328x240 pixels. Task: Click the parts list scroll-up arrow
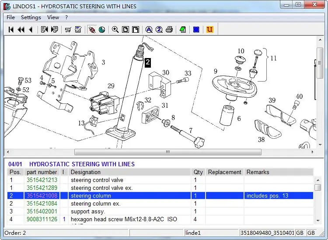click(318, 179)
